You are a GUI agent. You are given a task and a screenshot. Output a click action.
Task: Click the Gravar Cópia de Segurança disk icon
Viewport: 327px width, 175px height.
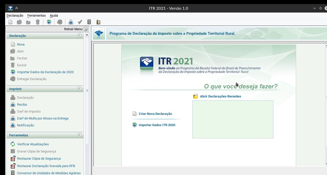tap(13, 151)
